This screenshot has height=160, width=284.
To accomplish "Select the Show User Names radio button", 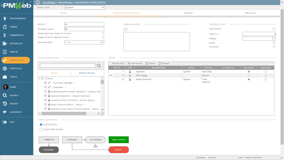I will click(x=41, y=129).
